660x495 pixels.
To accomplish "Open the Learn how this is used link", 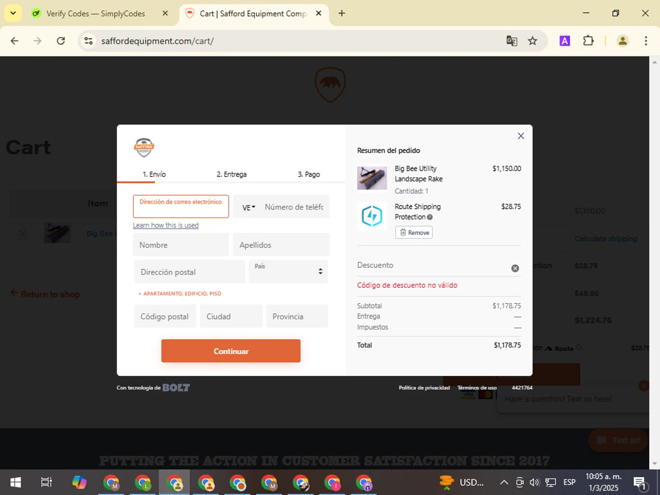I will pyautogui.click(x=166, y=225).
